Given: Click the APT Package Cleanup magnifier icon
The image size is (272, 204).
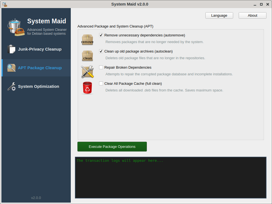Looking at the screenshot, I should click(x=11, y=68).
